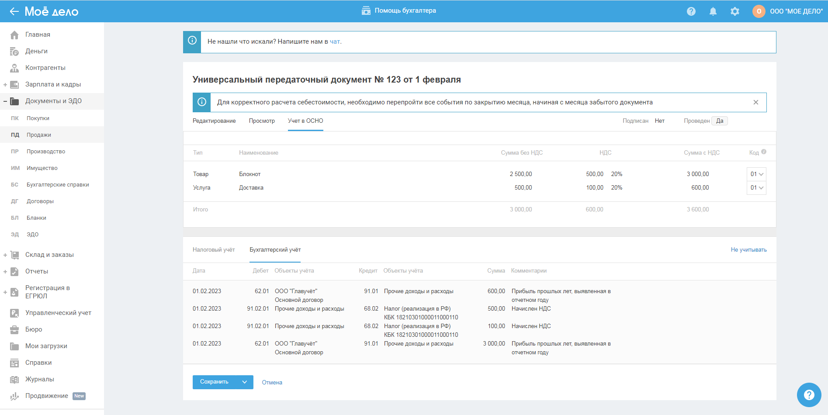
Task: Expand the Склад и заказы section
Action: pos(5,255)
